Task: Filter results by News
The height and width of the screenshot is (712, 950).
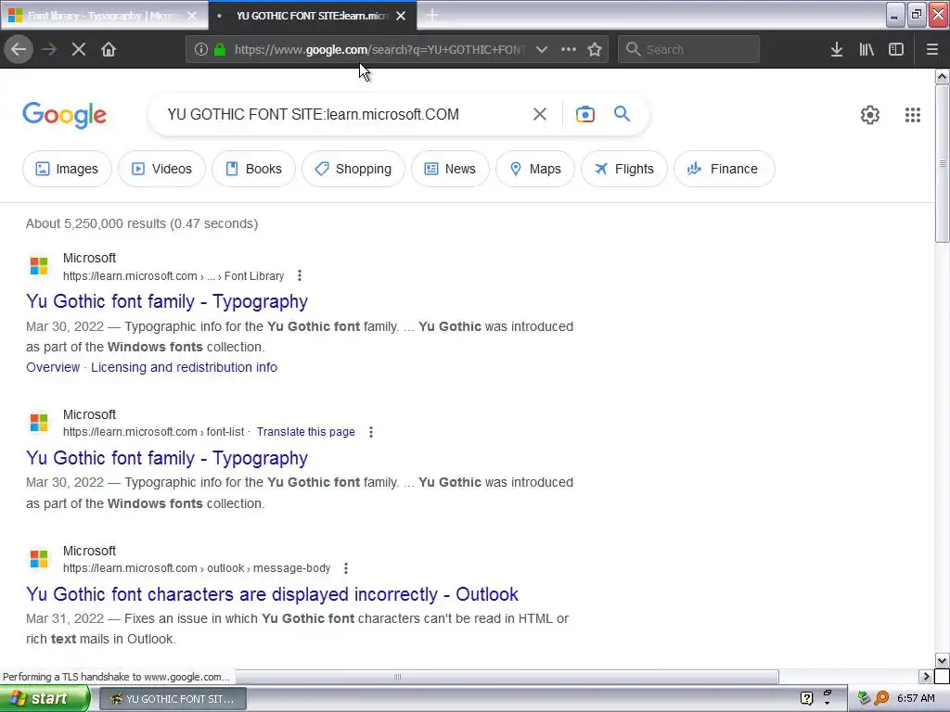Action: click(450, 169)
